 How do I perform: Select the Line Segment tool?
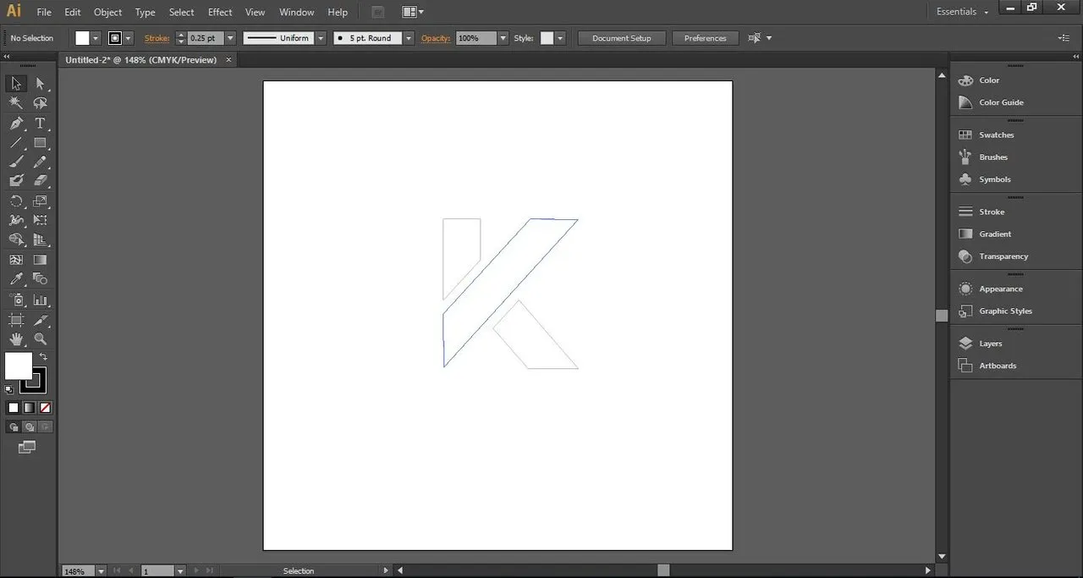coord(16,142)
